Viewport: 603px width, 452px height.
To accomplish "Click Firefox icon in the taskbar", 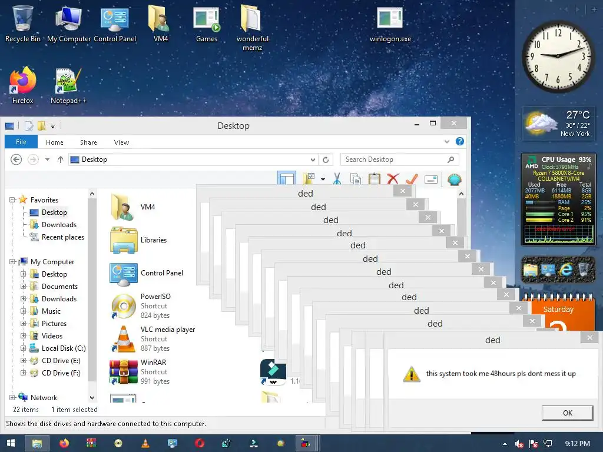I will (64, 443).
